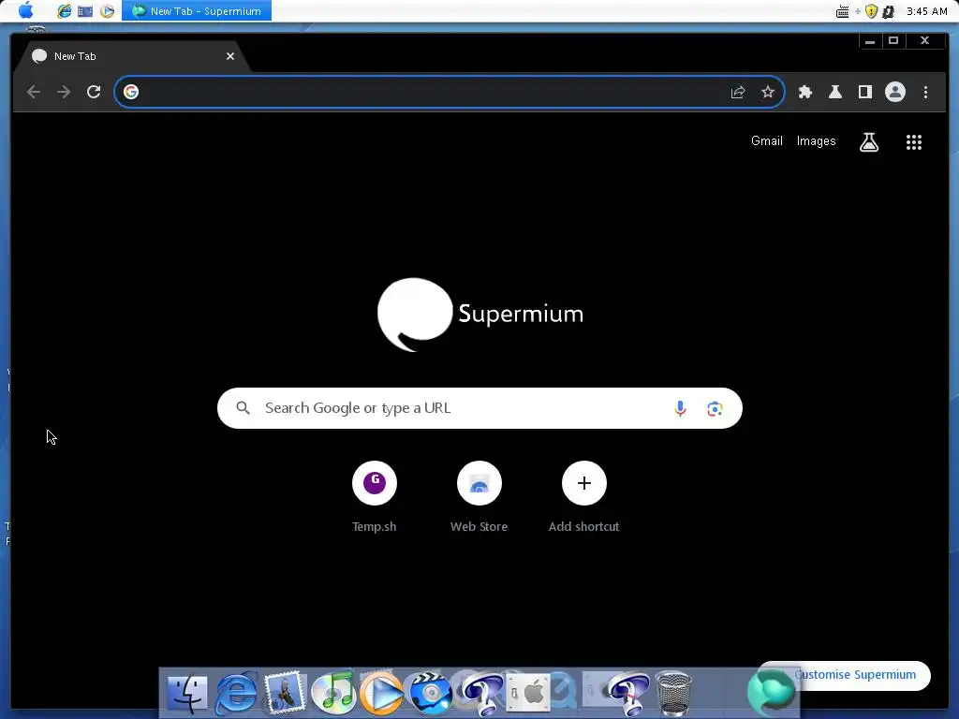
Task: Open the Google apps grid
Action: point(914,142)
